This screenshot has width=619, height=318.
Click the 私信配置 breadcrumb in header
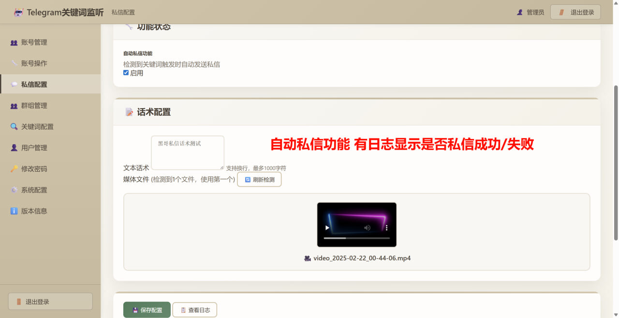123,13
